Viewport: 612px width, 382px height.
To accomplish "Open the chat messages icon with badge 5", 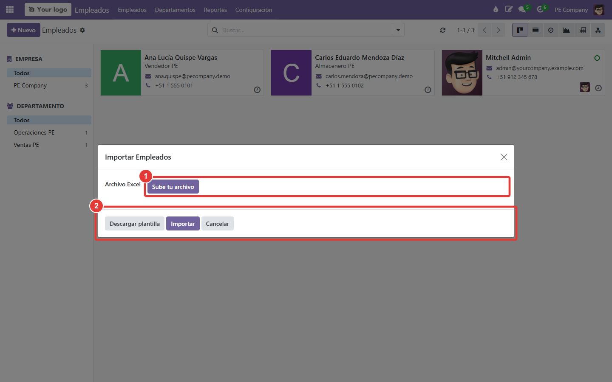I will click(522, 9).
